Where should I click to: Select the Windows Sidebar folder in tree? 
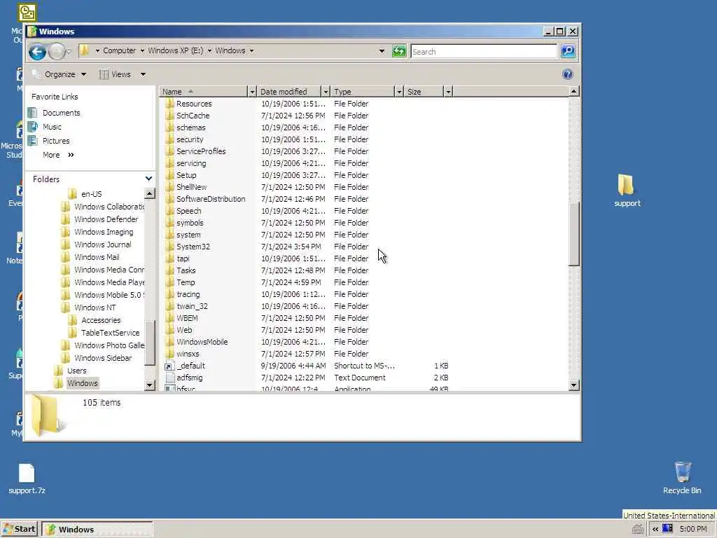(103, 358)
